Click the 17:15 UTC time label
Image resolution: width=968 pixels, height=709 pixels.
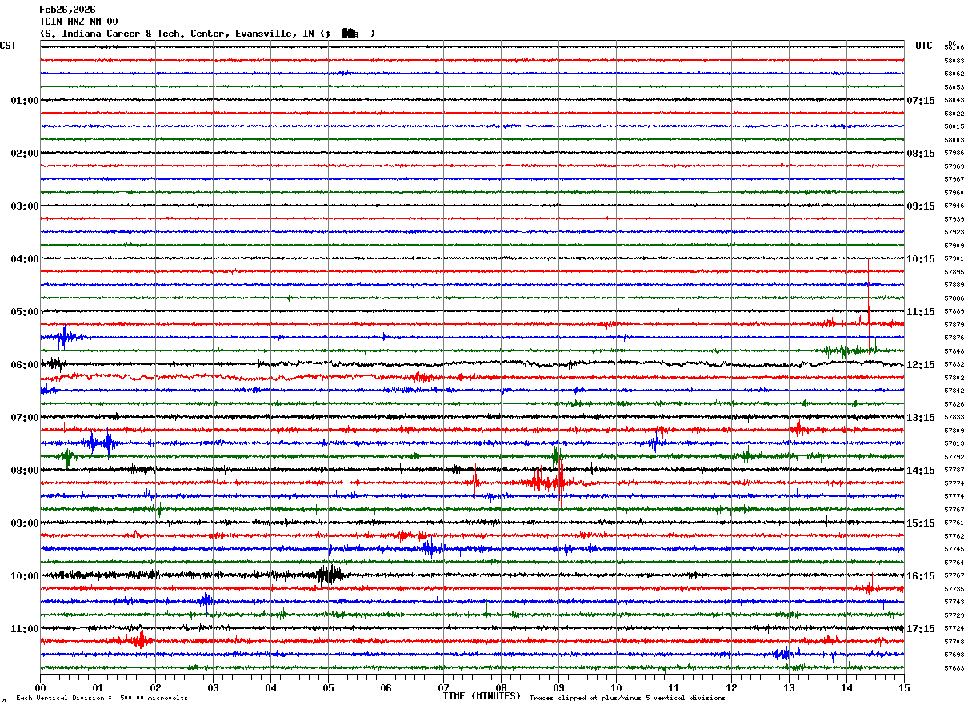921,629
